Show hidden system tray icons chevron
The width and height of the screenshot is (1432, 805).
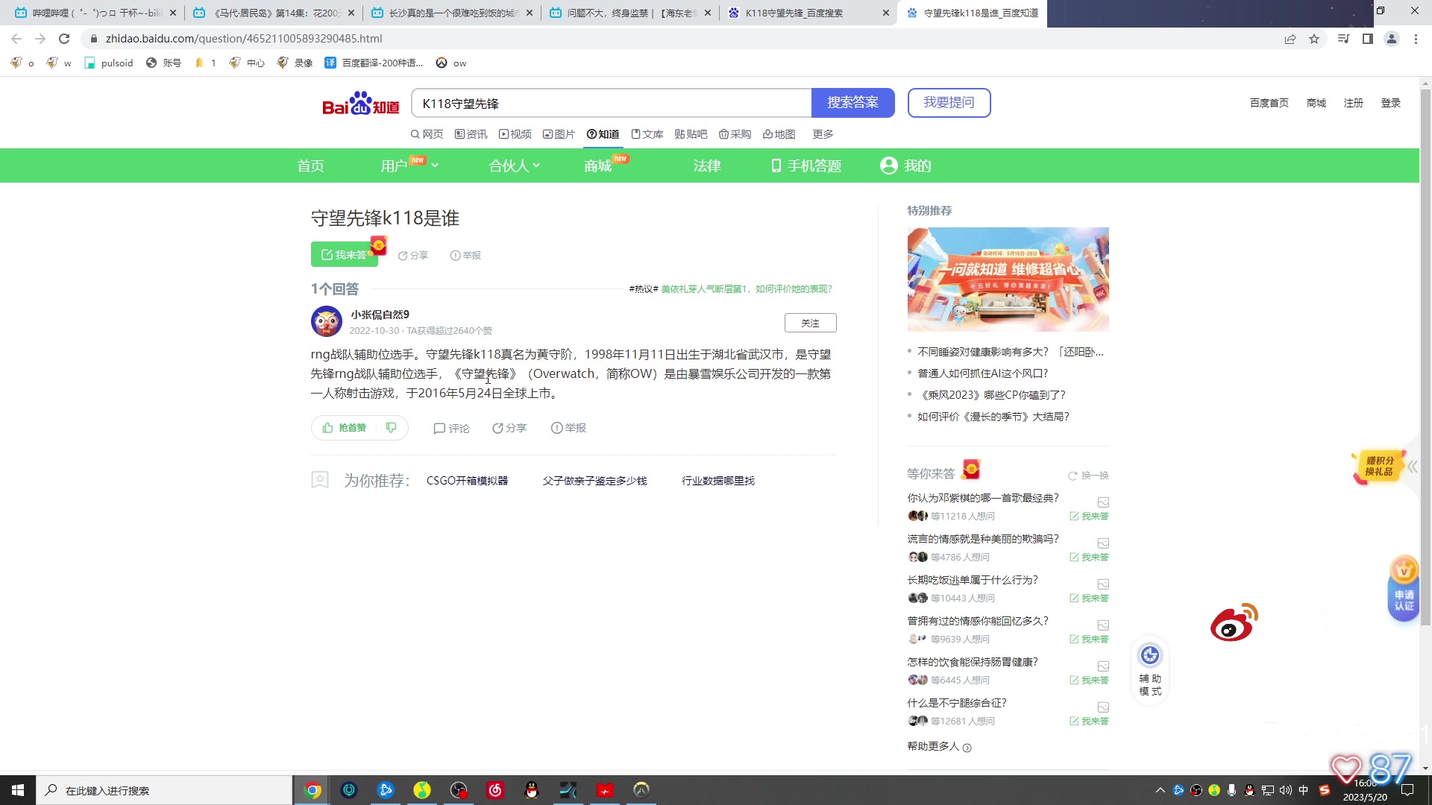click(1161, 790)
